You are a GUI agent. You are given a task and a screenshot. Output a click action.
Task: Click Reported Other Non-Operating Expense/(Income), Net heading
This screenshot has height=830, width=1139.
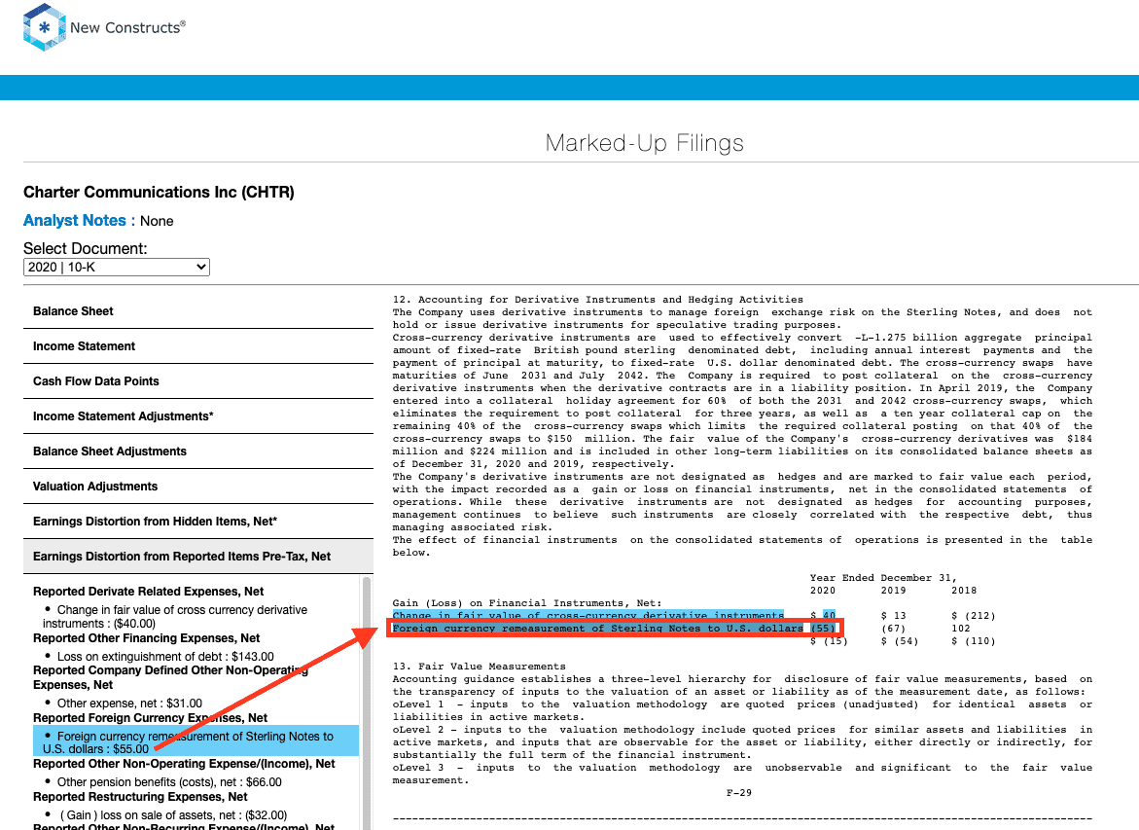pyautogui.click(x=184, y=763)
